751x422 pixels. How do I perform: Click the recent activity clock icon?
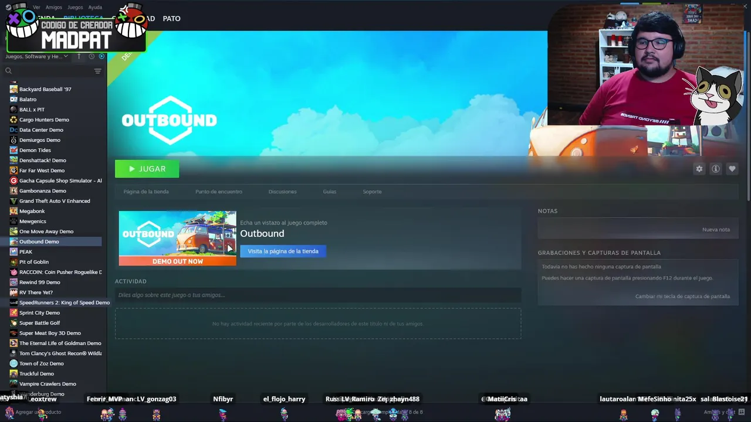tap(92, 56)
